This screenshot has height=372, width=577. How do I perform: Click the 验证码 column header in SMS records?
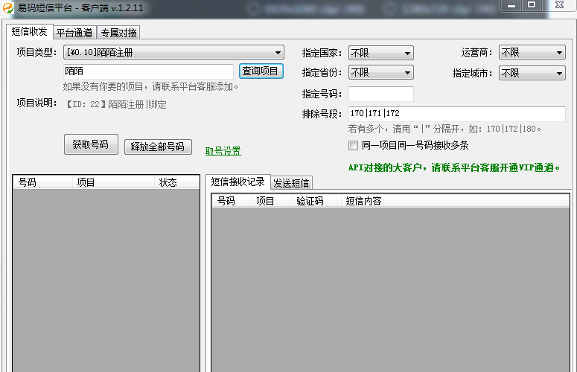[316, 201]
